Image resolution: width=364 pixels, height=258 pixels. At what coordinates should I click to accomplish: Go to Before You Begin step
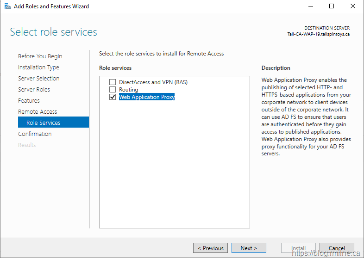[40, 56]
